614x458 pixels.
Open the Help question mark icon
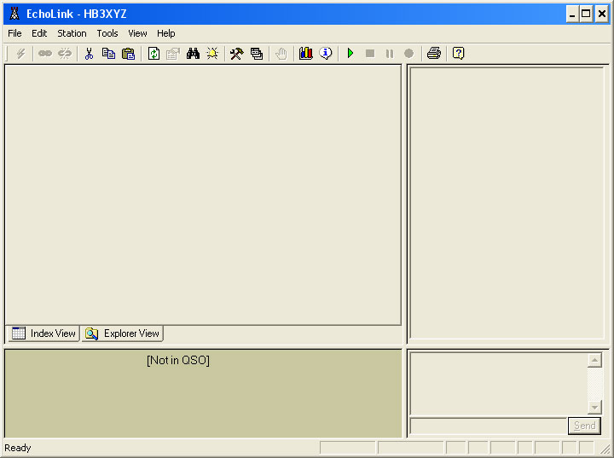(x=458, y=54)
